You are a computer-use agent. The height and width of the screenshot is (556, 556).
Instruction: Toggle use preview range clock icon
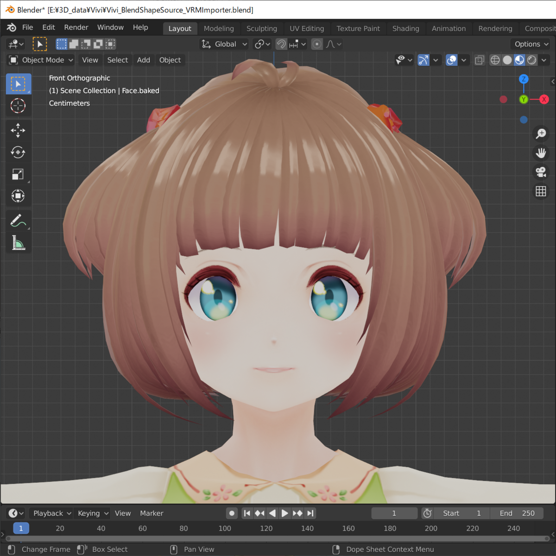(427, 513)
